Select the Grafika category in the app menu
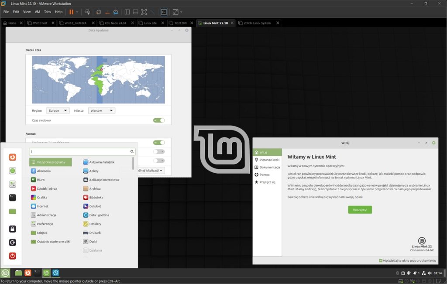 pos(42,197)
